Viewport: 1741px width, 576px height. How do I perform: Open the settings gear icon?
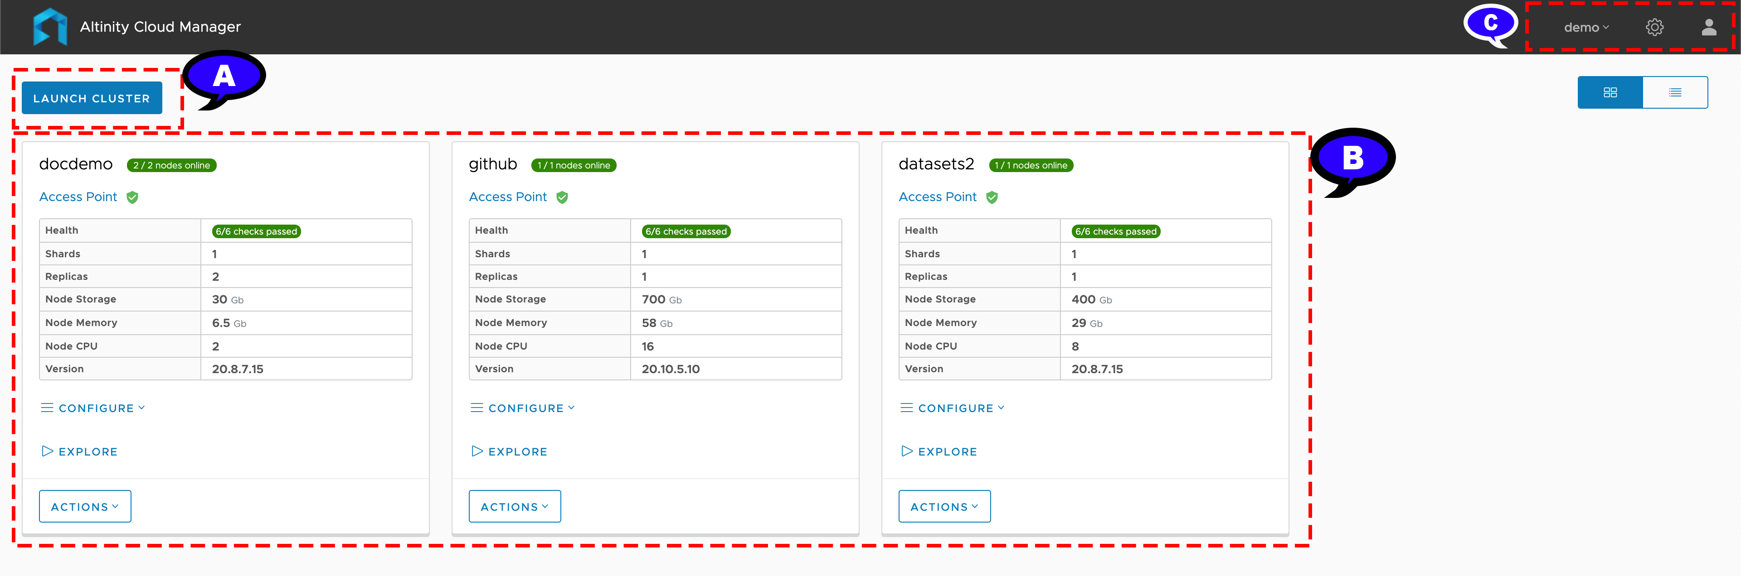tap(1654, 28)
